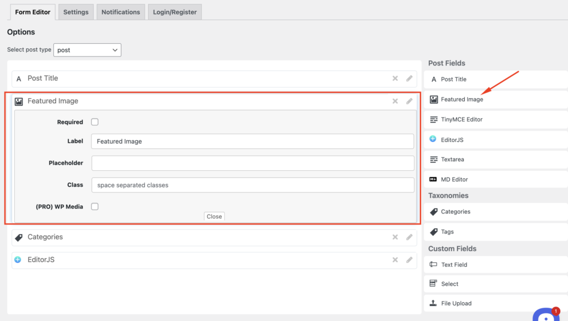This screenshot has height=321, width=568.
Task: Toggle the (PRO) WP Media checkbox
Action: coord(95,206)
